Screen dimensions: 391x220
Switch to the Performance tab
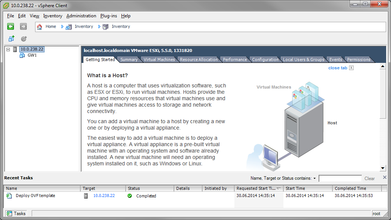click(x=235, y=60)
